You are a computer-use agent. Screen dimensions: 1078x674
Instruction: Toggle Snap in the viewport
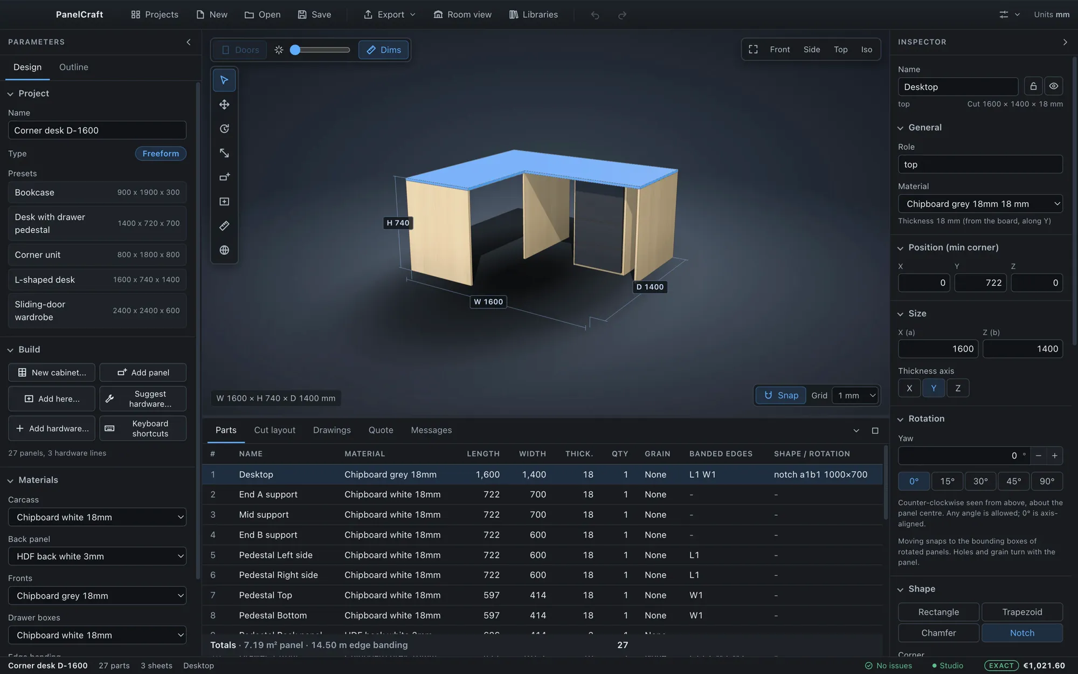point(780,396)
